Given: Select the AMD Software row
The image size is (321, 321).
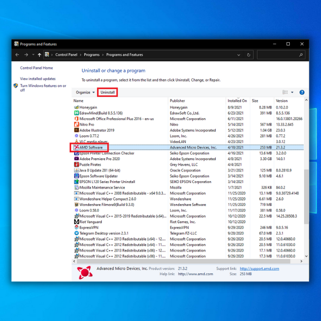Looking at the screenshot, I should click(x=188, y=147).
